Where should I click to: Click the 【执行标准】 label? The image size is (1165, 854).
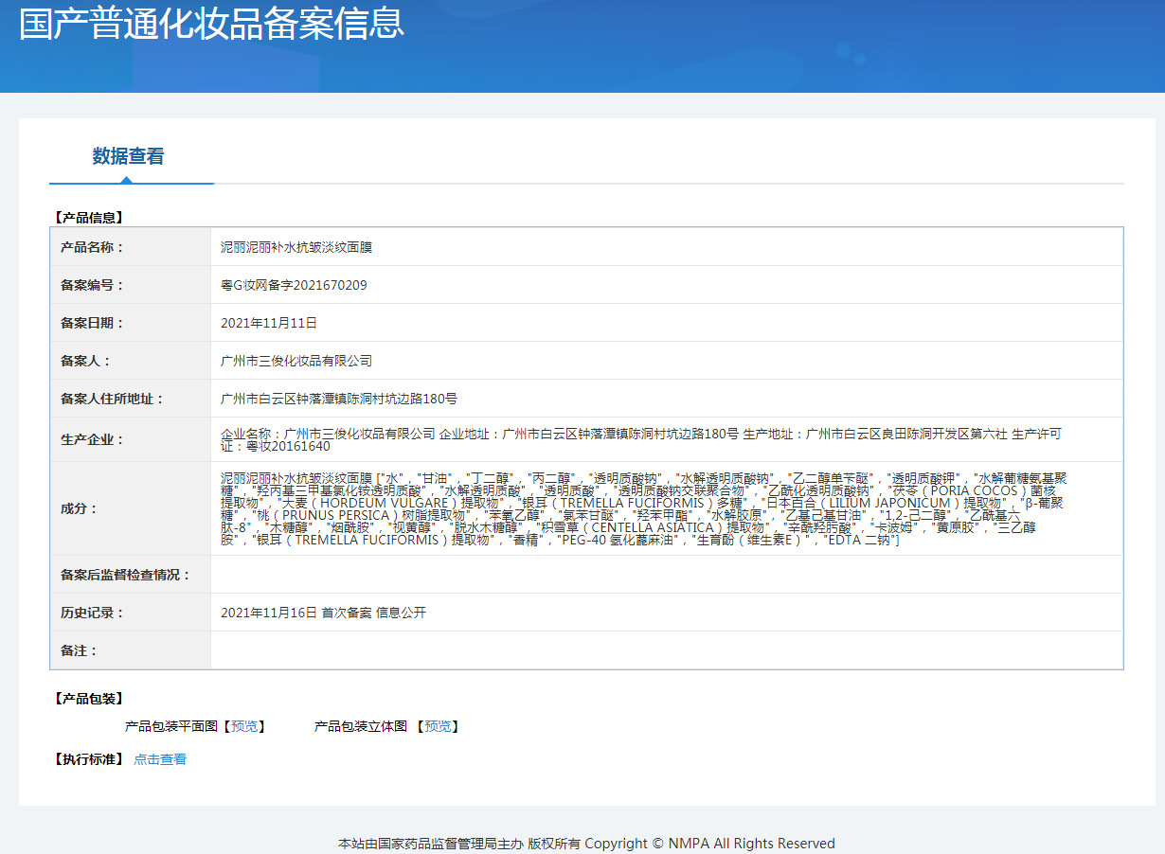point(89,759)
